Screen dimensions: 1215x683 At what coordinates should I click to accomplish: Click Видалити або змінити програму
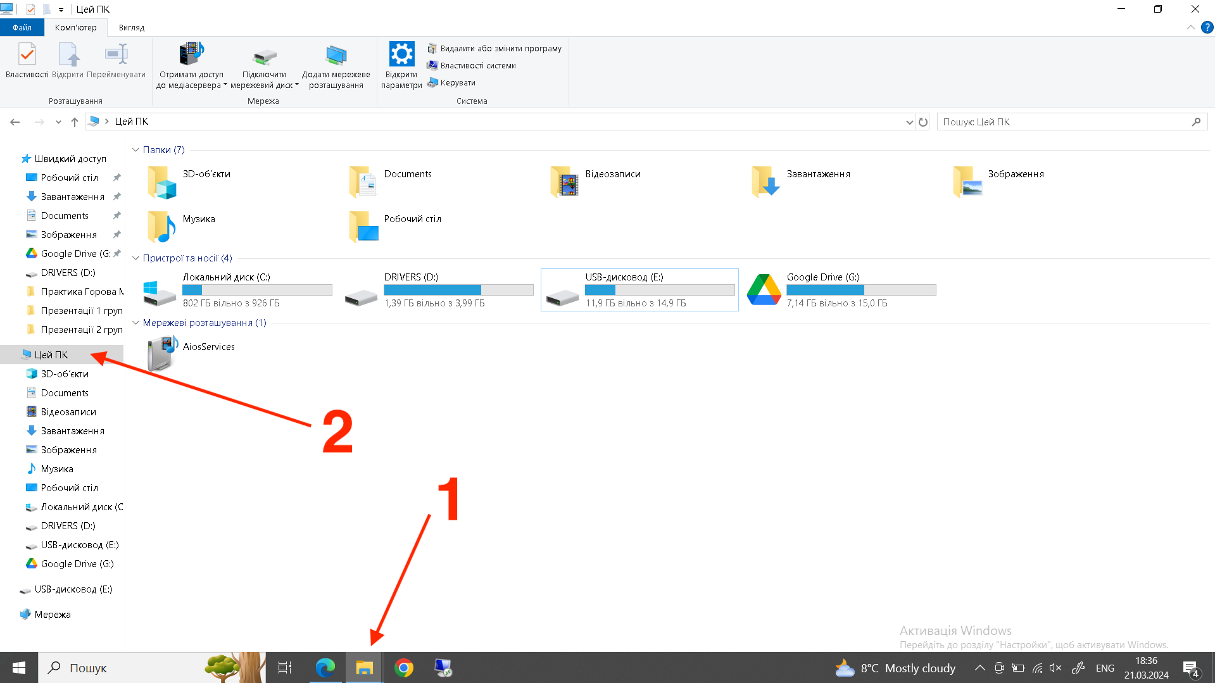(x=500, y=49)
